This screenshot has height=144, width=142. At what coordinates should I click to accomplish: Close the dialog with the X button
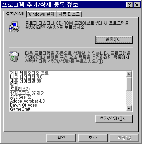coord(137,5)
